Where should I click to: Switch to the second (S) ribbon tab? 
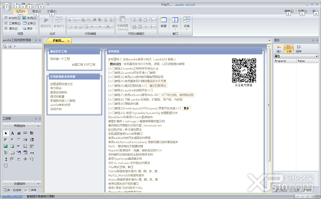point(36,11)
